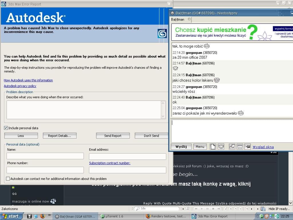Click the Subscription contract number link
Screen dimensions: 293x220
click(110, 163)
